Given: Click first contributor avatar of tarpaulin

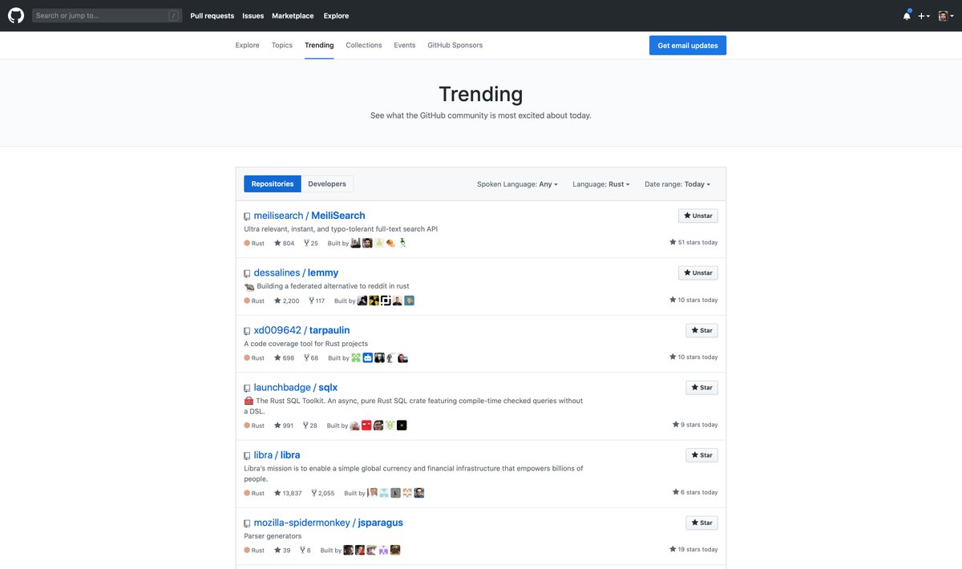Looking at the screenshot, I should tap(356, 358).
